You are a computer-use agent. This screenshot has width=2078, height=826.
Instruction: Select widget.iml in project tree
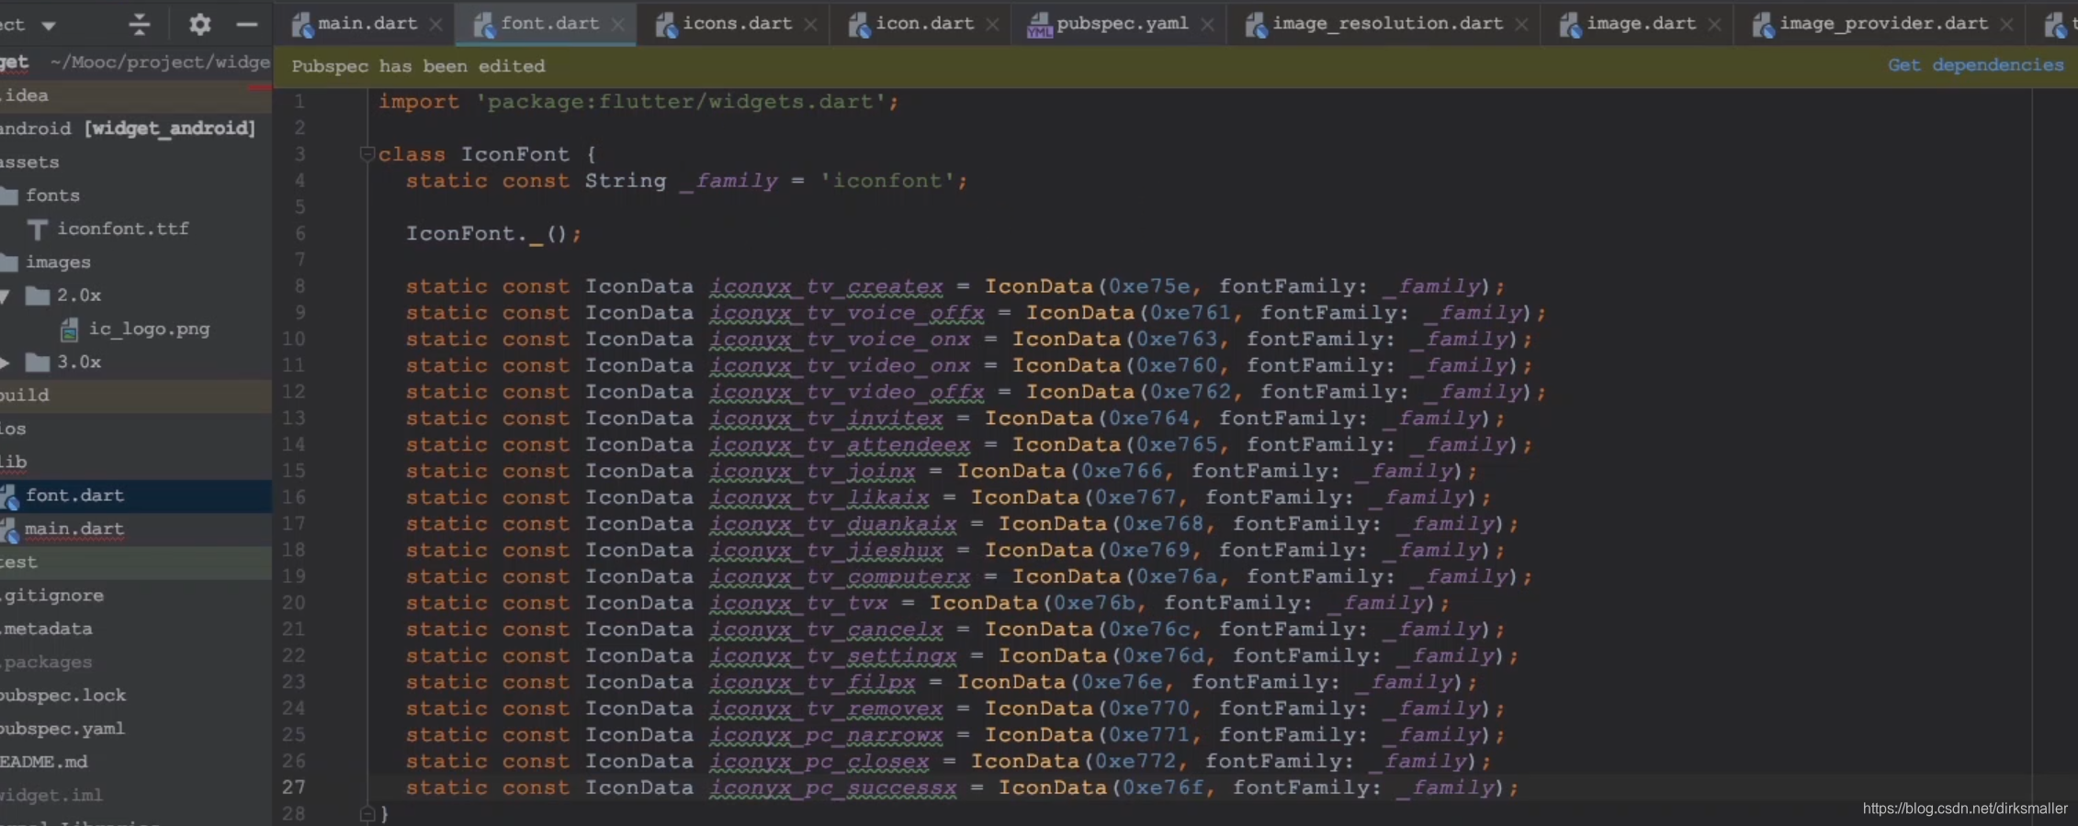point(51,795)
